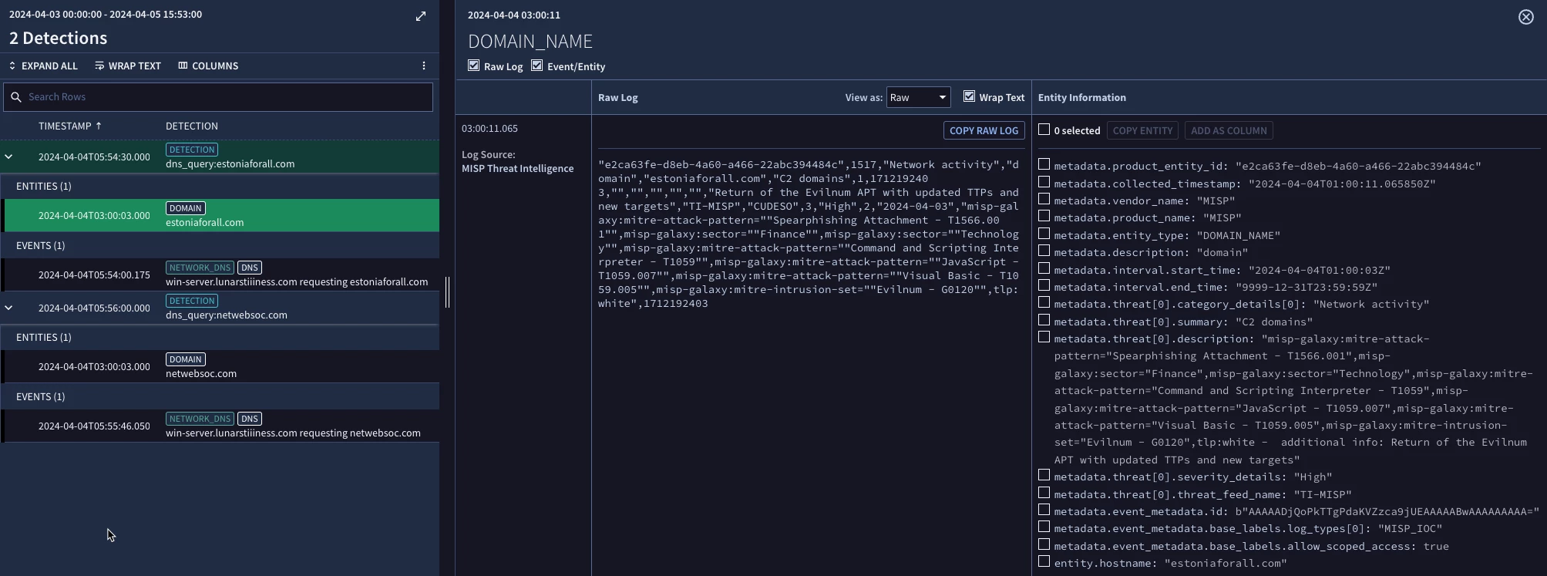Select the DETECTION badge for dns_query:estoniaforall.com

click(192, 150)
